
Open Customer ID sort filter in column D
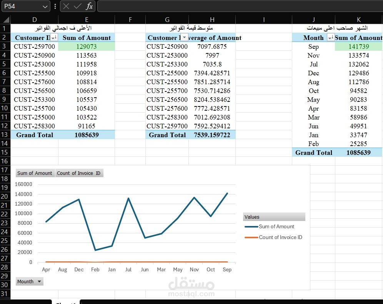[x=54, y=37]
